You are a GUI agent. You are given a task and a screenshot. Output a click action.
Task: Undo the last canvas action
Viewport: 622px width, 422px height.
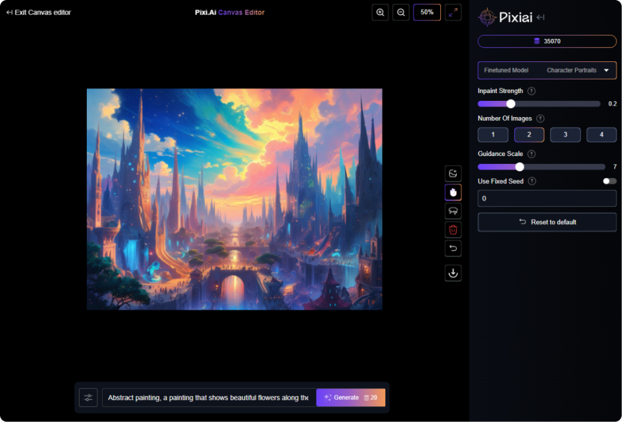453,248
